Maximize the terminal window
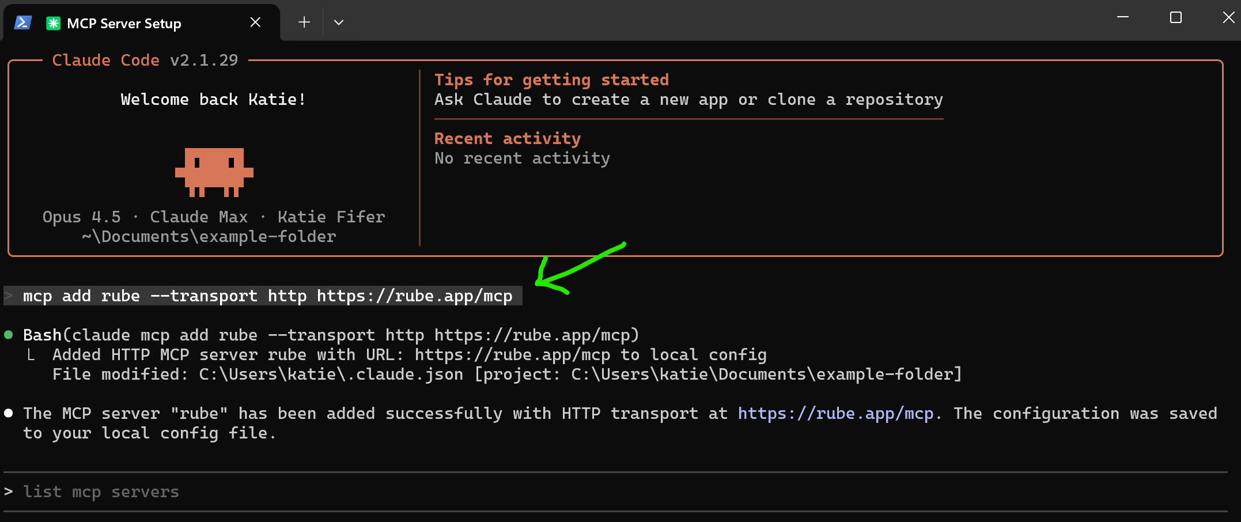 (1176, 17)
